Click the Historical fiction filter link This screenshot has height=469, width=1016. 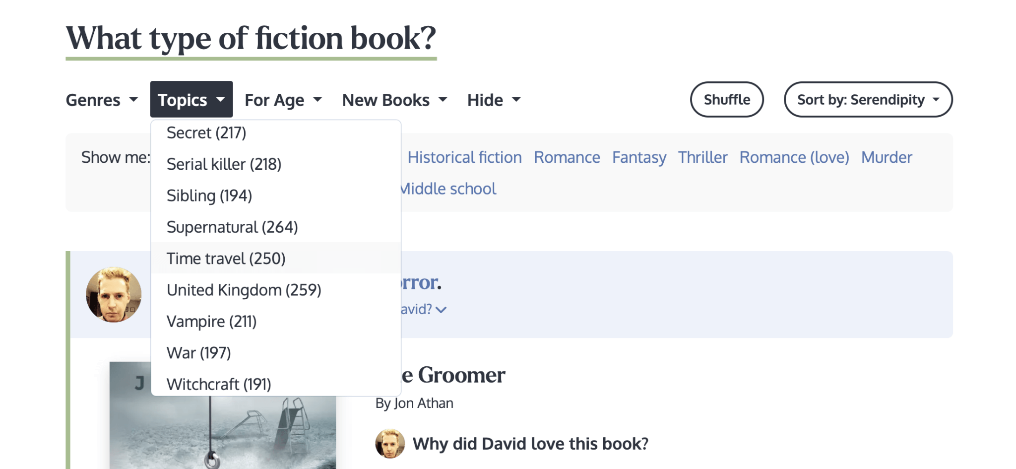[464, 157]
